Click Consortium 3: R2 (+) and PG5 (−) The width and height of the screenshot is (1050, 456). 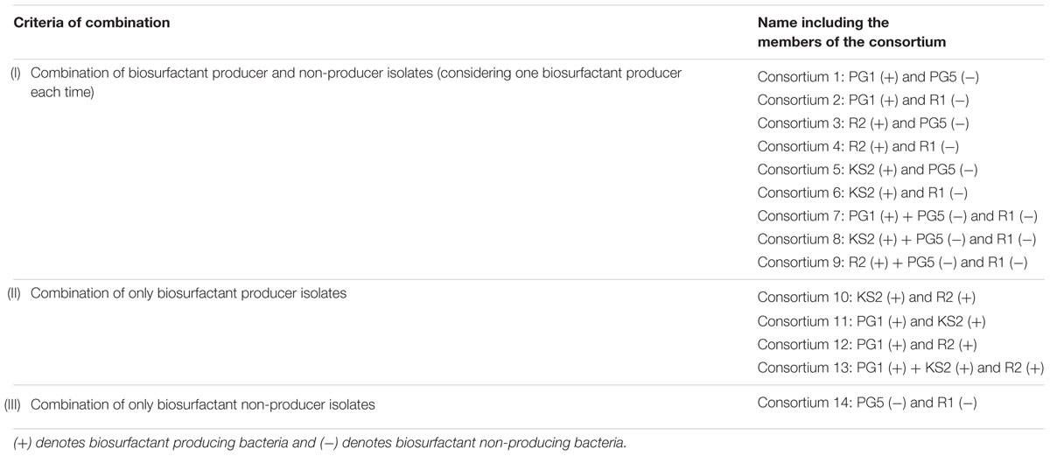coord(863,123)
